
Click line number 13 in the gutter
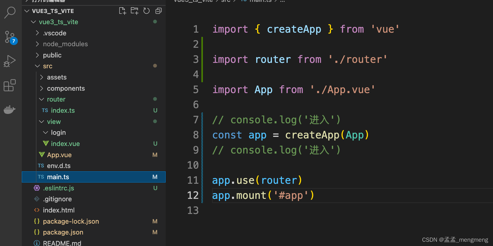point(193,211)
